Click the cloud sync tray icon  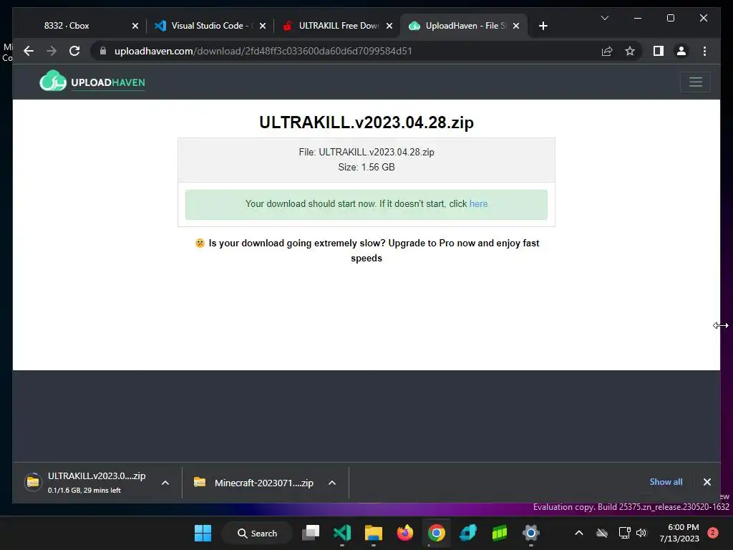tap(601, 533)
